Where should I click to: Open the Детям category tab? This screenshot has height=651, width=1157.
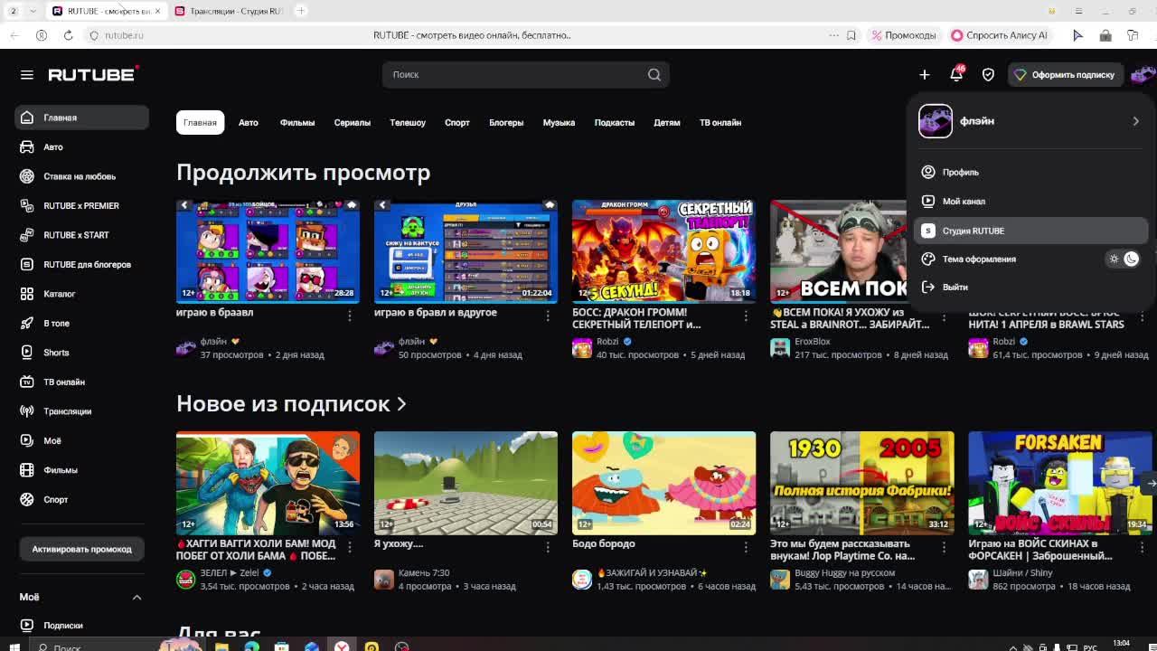tap(667, 122)
